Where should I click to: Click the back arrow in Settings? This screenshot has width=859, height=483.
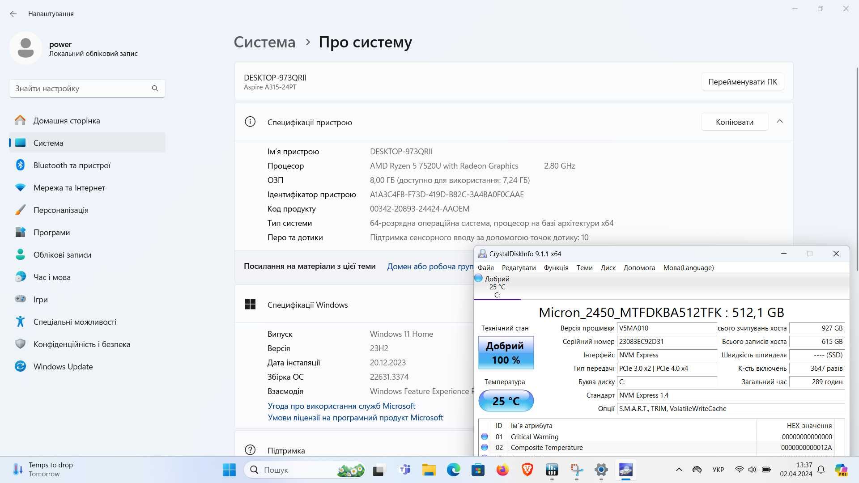(13, 14)
